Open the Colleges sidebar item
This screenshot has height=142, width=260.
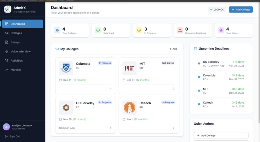tap(23, 33)
